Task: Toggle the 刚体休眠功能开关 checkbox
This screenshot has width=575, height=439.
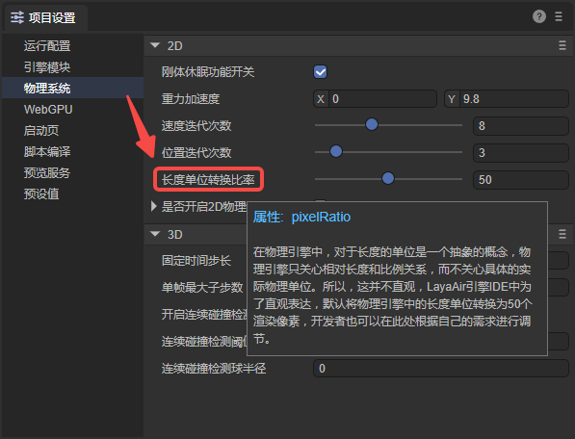Action: [x=320, y=72]
